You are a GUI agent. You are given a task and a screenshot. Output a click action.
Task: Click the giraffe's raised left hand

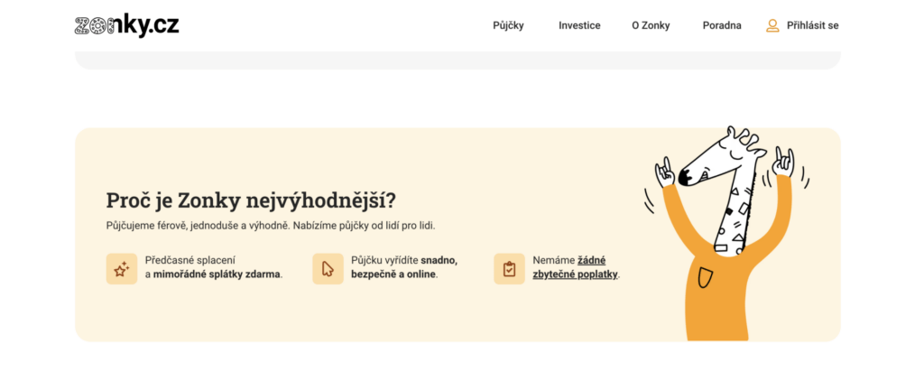click(666, 172)
